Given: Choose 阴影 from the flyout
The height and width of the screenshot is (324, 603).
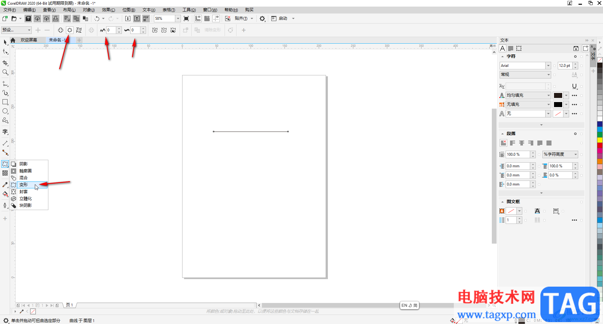Looking at the screenshot, I should pyautogui.click(x=29, y=164).
